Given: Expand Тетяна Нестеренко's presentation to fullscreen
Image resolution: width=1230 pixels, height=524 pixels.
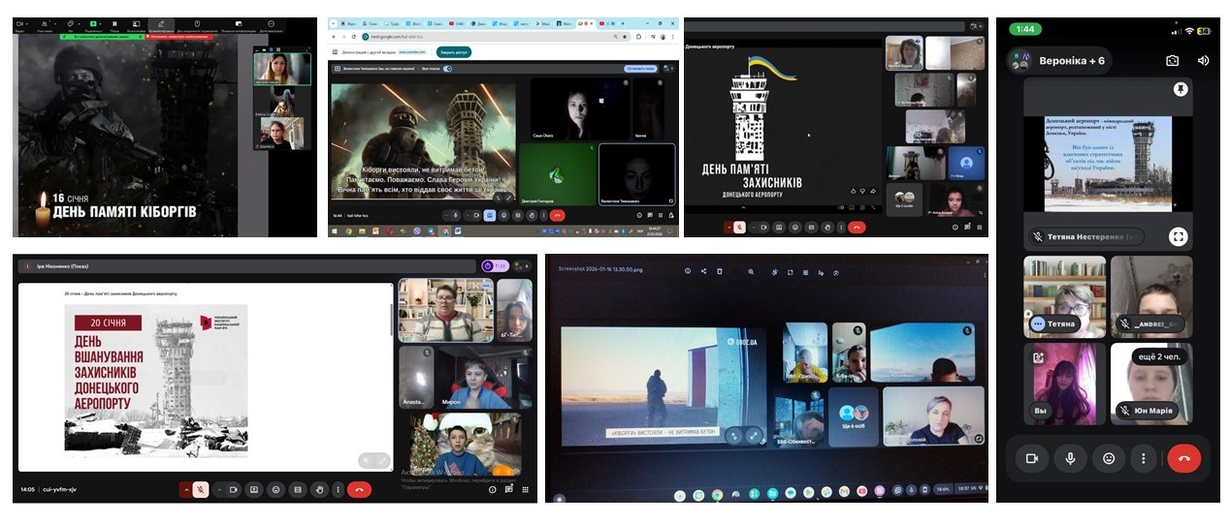Looking at the screenshot, I should click(1178, 236).
